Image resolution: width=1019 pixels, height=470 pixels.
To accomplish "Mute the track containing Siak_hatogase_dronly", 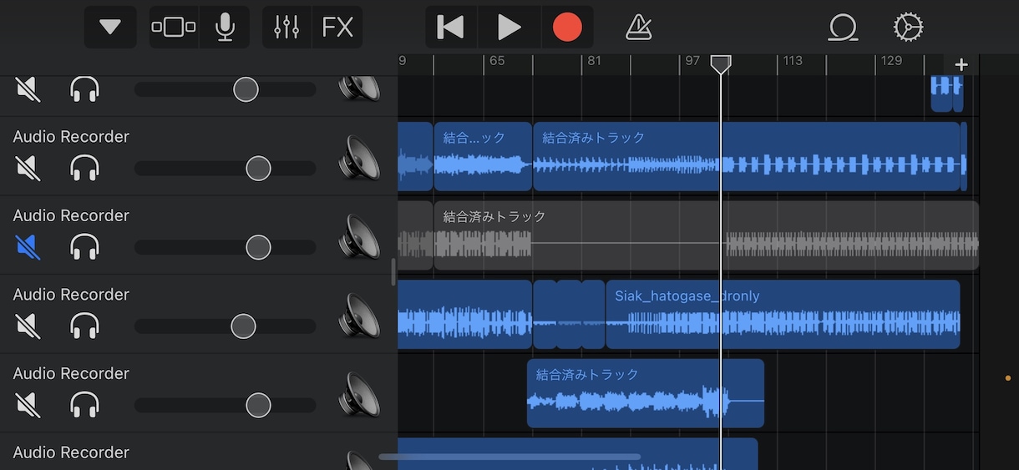I will (28, 326).
